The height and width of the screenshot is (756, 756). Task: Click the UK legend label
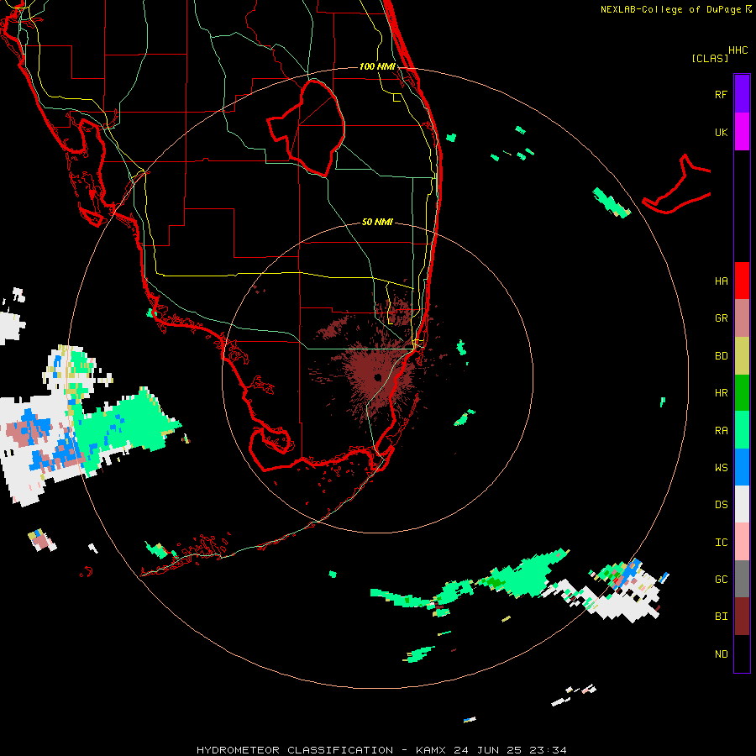click(721, 133)
